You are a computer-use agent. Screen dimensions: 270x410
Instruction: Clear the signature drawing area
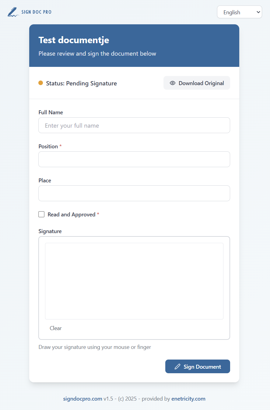pyautogui.click(x=56, y=328)
